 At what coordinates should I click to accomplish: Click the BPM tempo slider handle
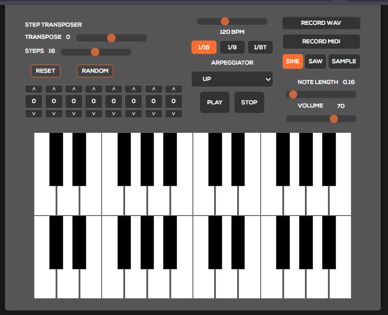pos(225,21)
